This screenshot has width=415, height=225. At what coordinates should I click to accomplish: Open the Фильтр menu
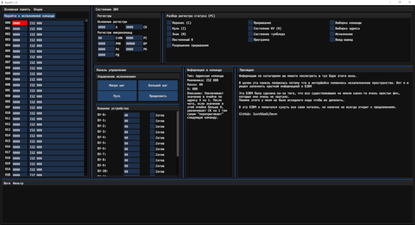click(x=18, y=183)
